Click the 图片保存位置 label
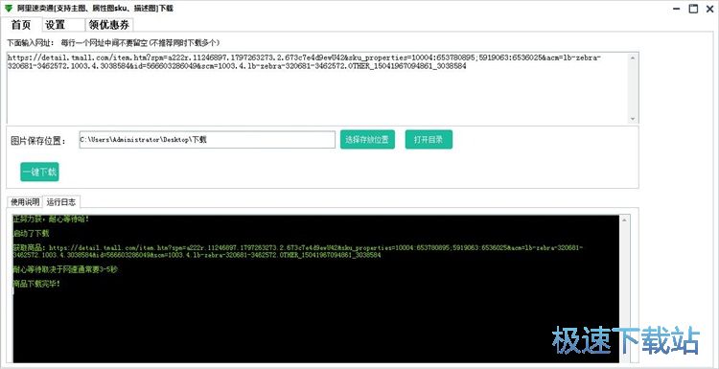719x369 pixels. (x=38, y=140)
